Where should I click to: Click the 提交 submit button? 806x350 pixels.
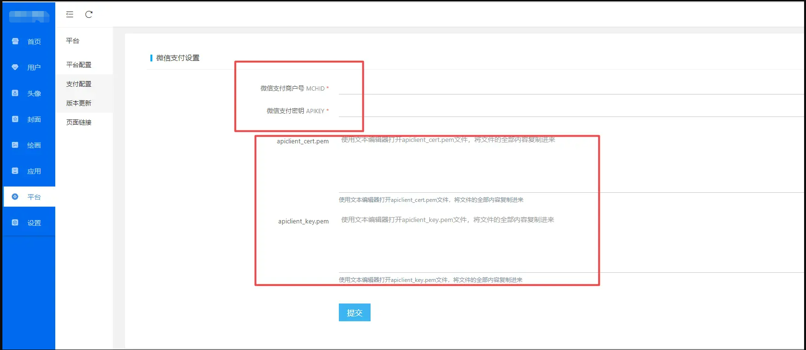[x=355, y=313]
